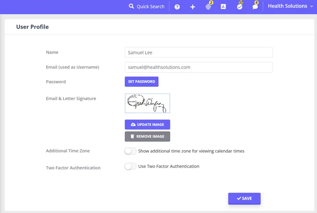Click the trash icon on Remove Image
Viewport: 317px width, 213px height.
click(x=132, y=136)
